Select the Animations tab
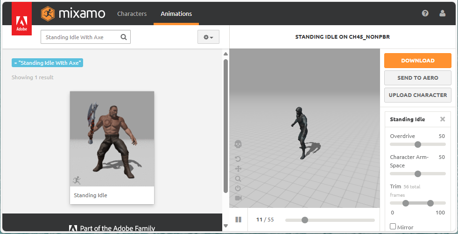This screenshot has height=234, width=458. [x=176, y=14]
